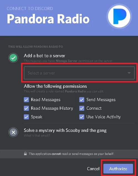Click Solve a mystery with Scooby text

tap(65, 130)
